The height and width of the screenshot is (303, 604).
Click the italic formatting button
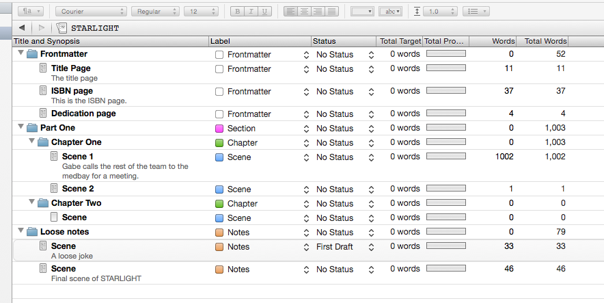click(x=251, y=12)
